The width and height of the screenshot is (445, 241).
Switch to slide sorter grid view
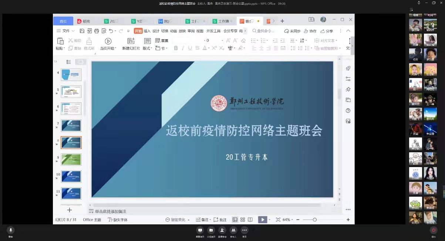click(x=243, y=220)
